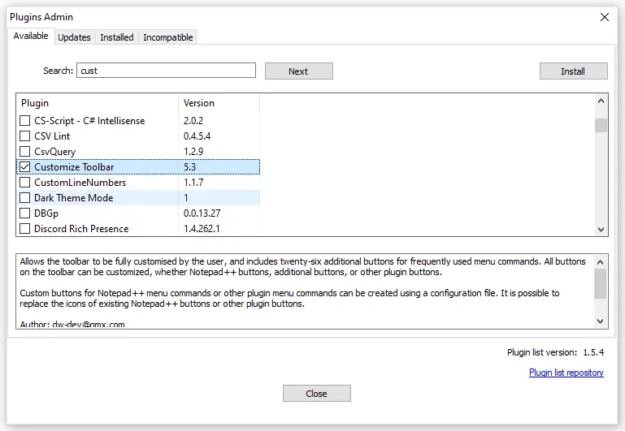Select the DBGp row name
Viewport: 625px width, 431px height.
click(x=46, y=213)
